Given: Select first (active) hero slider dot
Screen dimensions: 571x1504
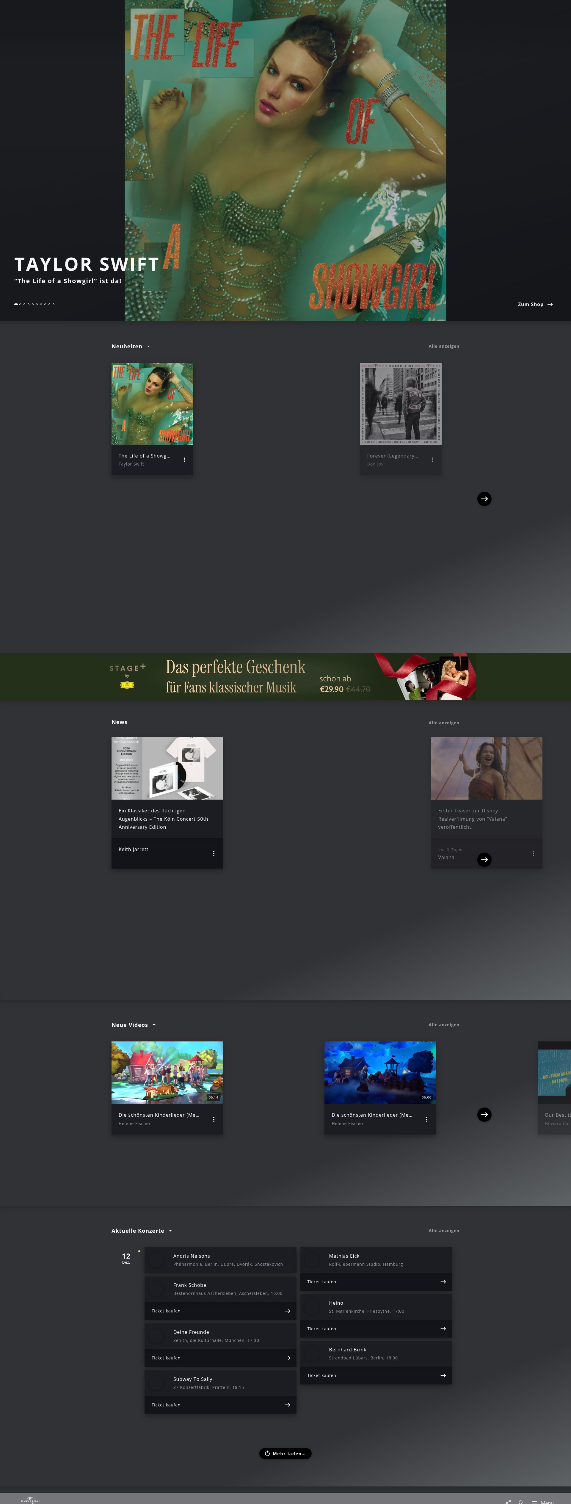Looking at the screenshot, I should click(x=16, y=304).
